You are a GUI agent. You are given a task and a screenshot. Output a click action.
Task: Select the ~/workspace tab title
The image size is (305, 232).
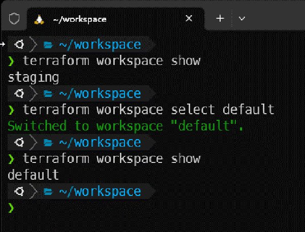[x=79, y=19]
